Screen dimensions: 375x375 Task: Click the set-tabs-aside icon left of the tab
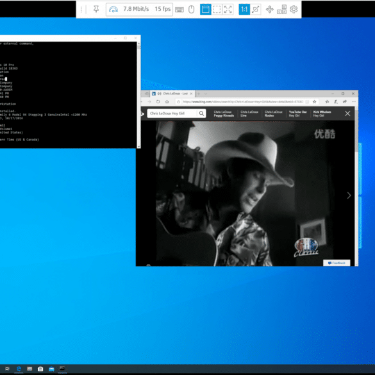147,94
